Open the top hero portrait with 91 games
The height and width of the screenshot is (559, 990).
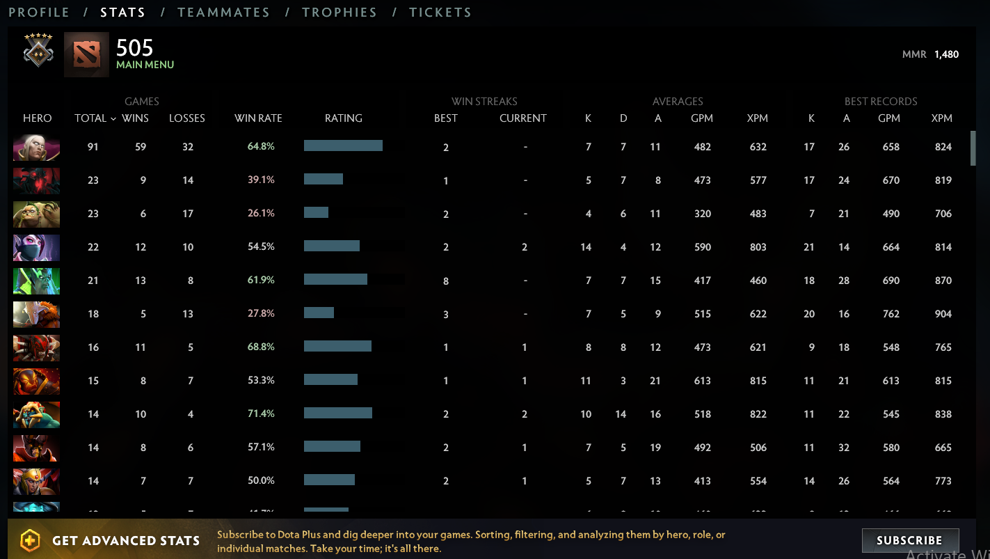36,147
